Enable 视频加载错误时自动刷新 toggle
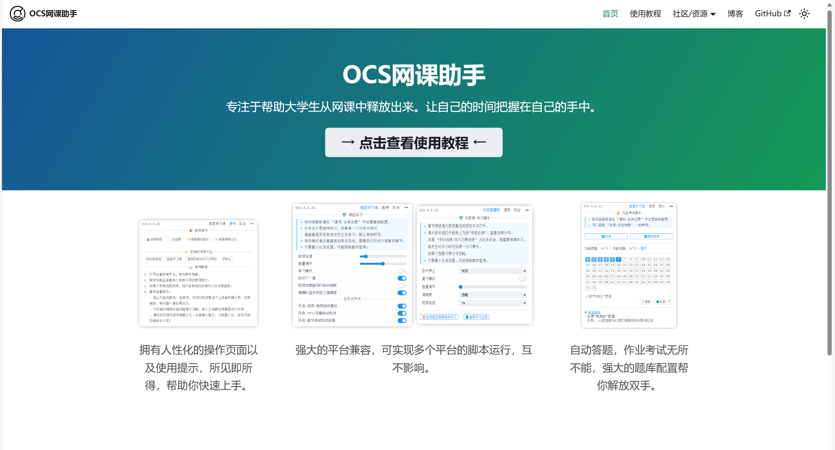835x450 pixels. click(401, 285)
